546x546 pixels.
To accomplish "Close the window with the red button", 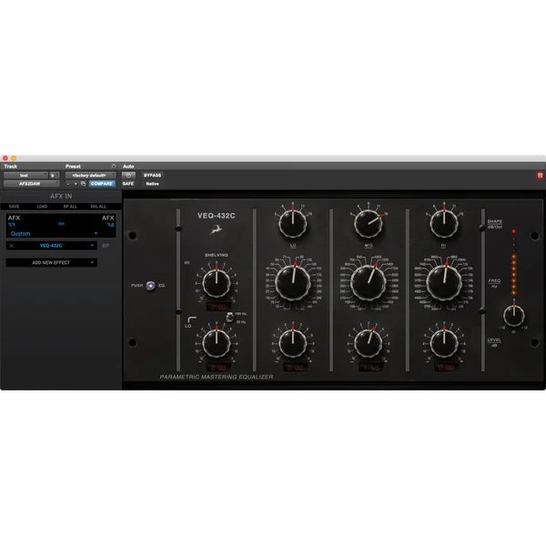I will [5, 158].
